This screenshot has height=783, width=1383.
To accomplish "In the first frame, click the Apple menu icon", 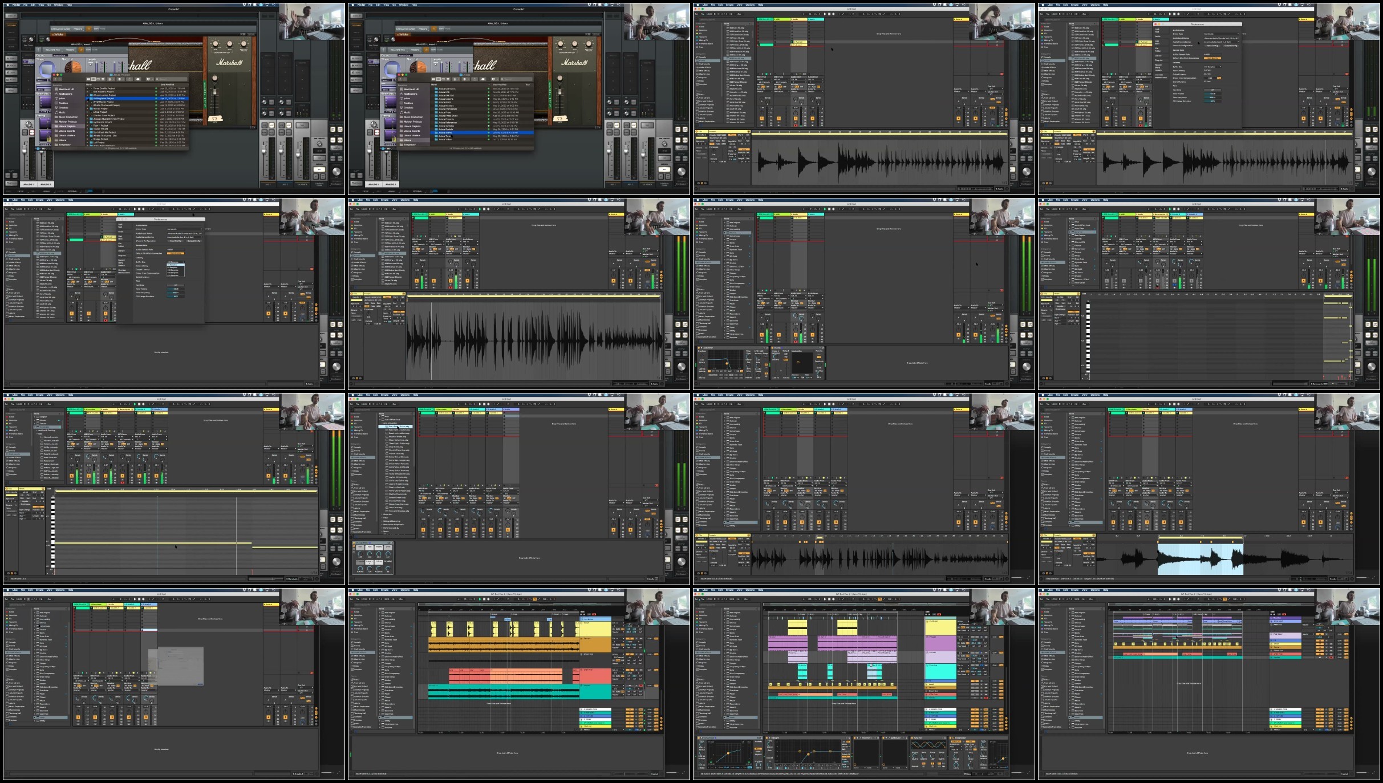I will point(7,5).
